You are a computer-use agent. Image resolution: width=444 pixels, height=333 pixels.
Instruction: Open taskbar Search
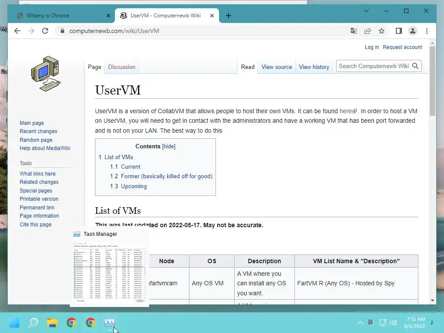pos(33,323)
